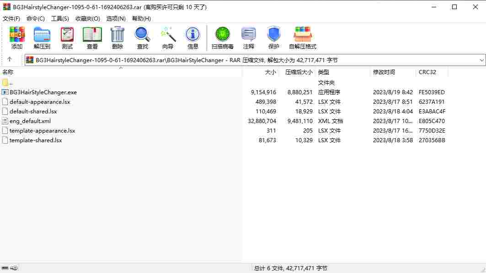The image size is (486, 273).
Task: Click the Add (添加) toolbar icon
Action: tap(17, 37)
